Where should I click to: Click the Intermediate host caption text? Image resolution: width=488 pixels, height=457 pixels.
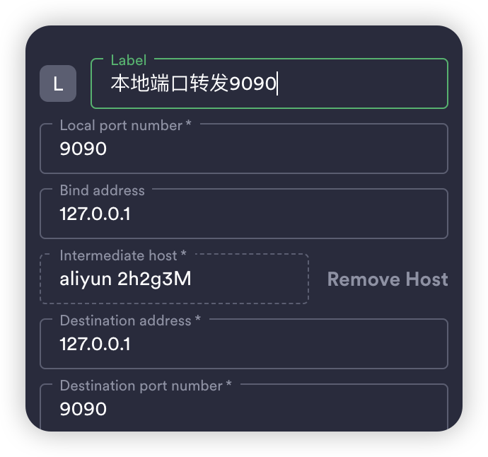123,255
